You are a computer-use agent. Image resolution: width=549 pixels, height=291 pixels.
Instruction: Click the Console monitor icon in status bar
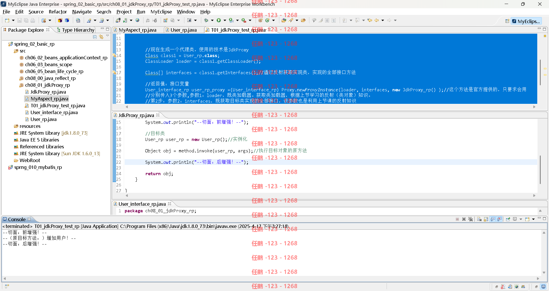(x=543, y=287)
